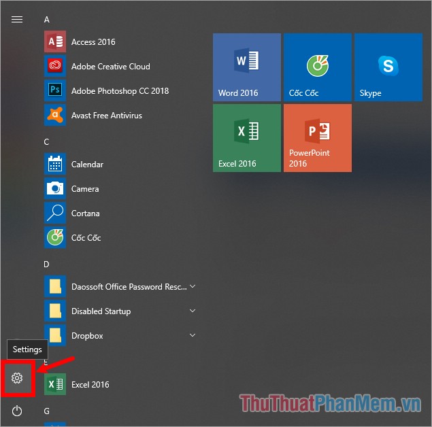Click the C section letter header

(46, 142)
